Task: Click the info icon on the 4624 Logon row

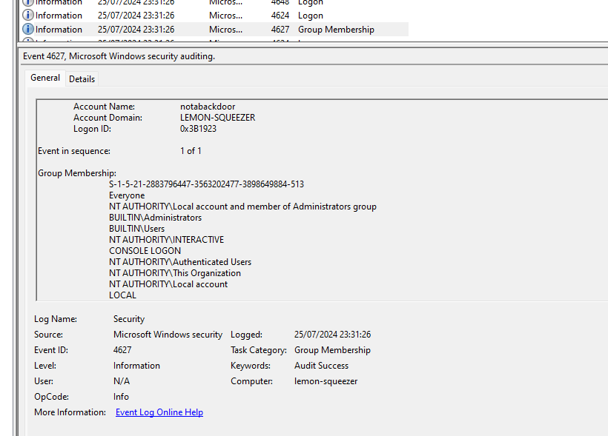Action: tap(28, 16)
